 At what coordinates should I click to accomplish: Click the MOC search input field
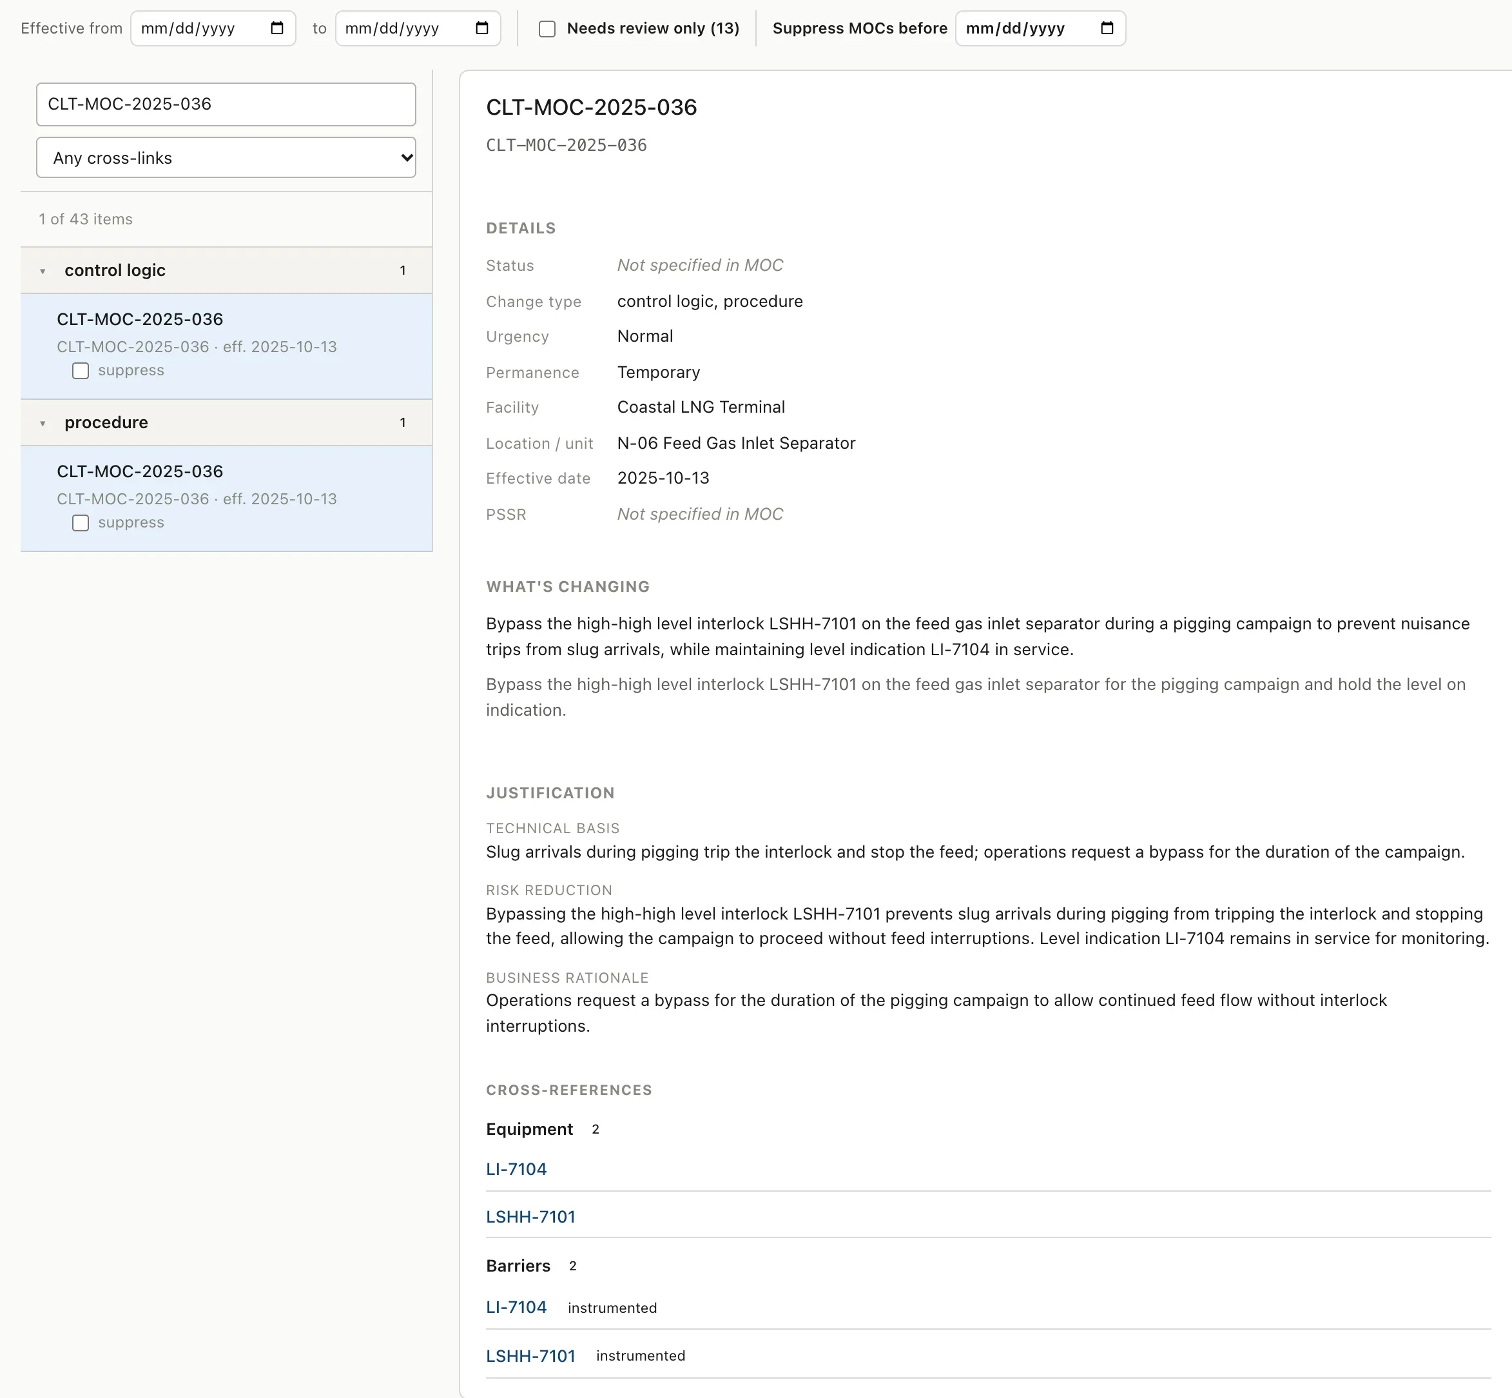coord(226,104)
